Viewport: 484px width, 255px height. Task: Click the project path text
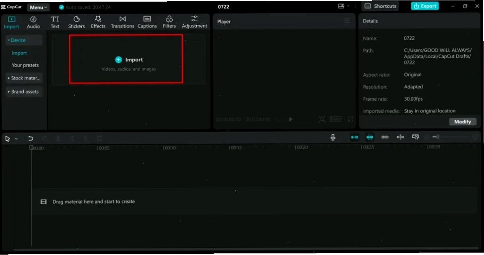point(438,57)
